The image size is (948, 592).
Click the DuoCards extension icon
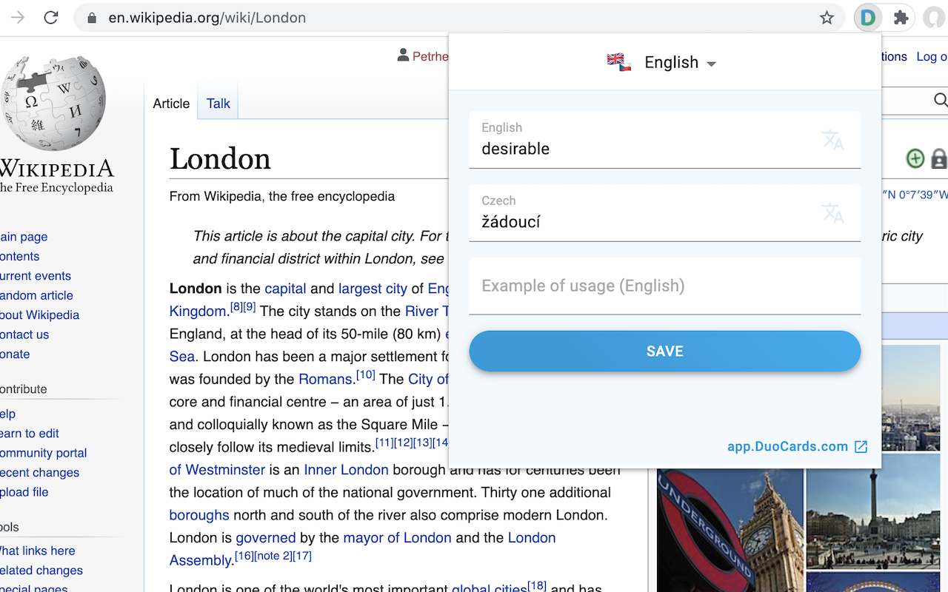click(867, 18)
